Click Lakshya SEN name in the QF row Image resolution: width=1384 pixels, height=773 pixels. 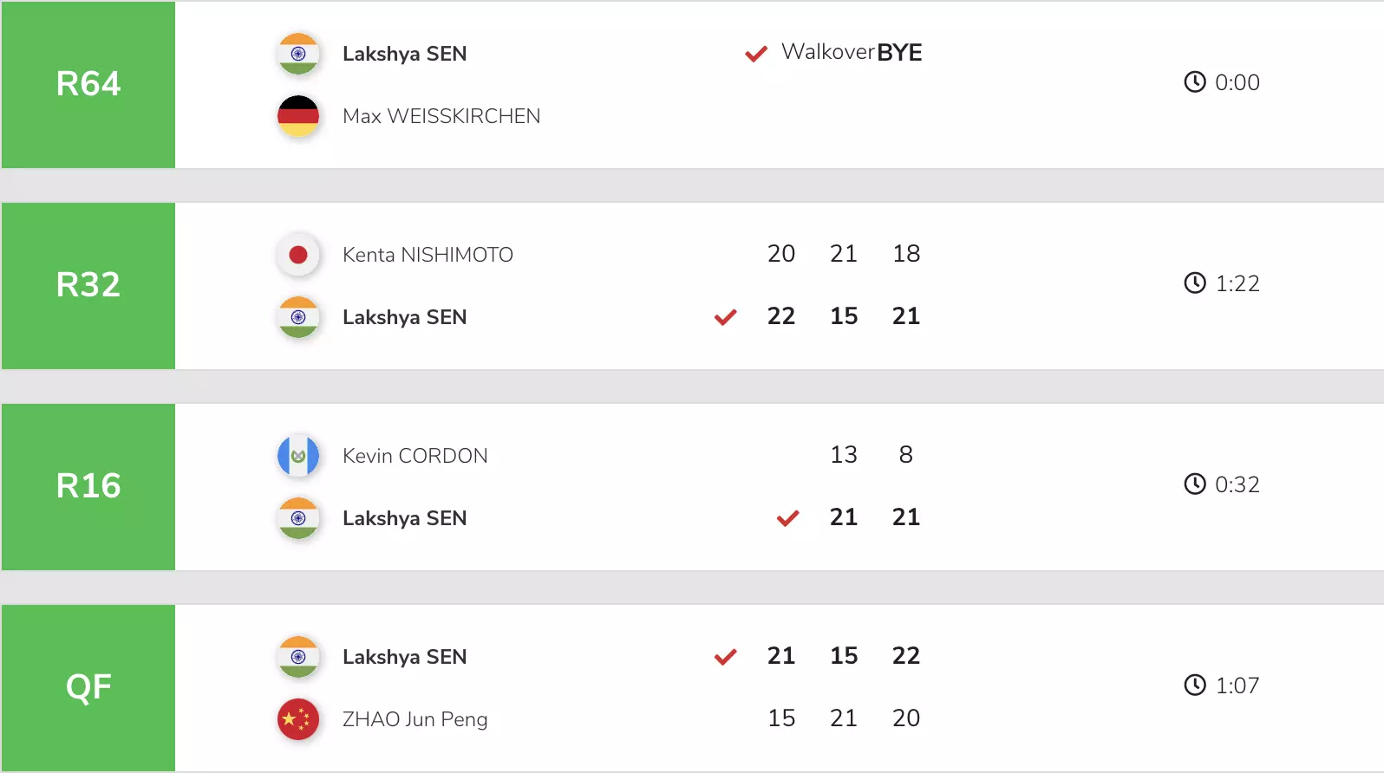pos(405,657)
